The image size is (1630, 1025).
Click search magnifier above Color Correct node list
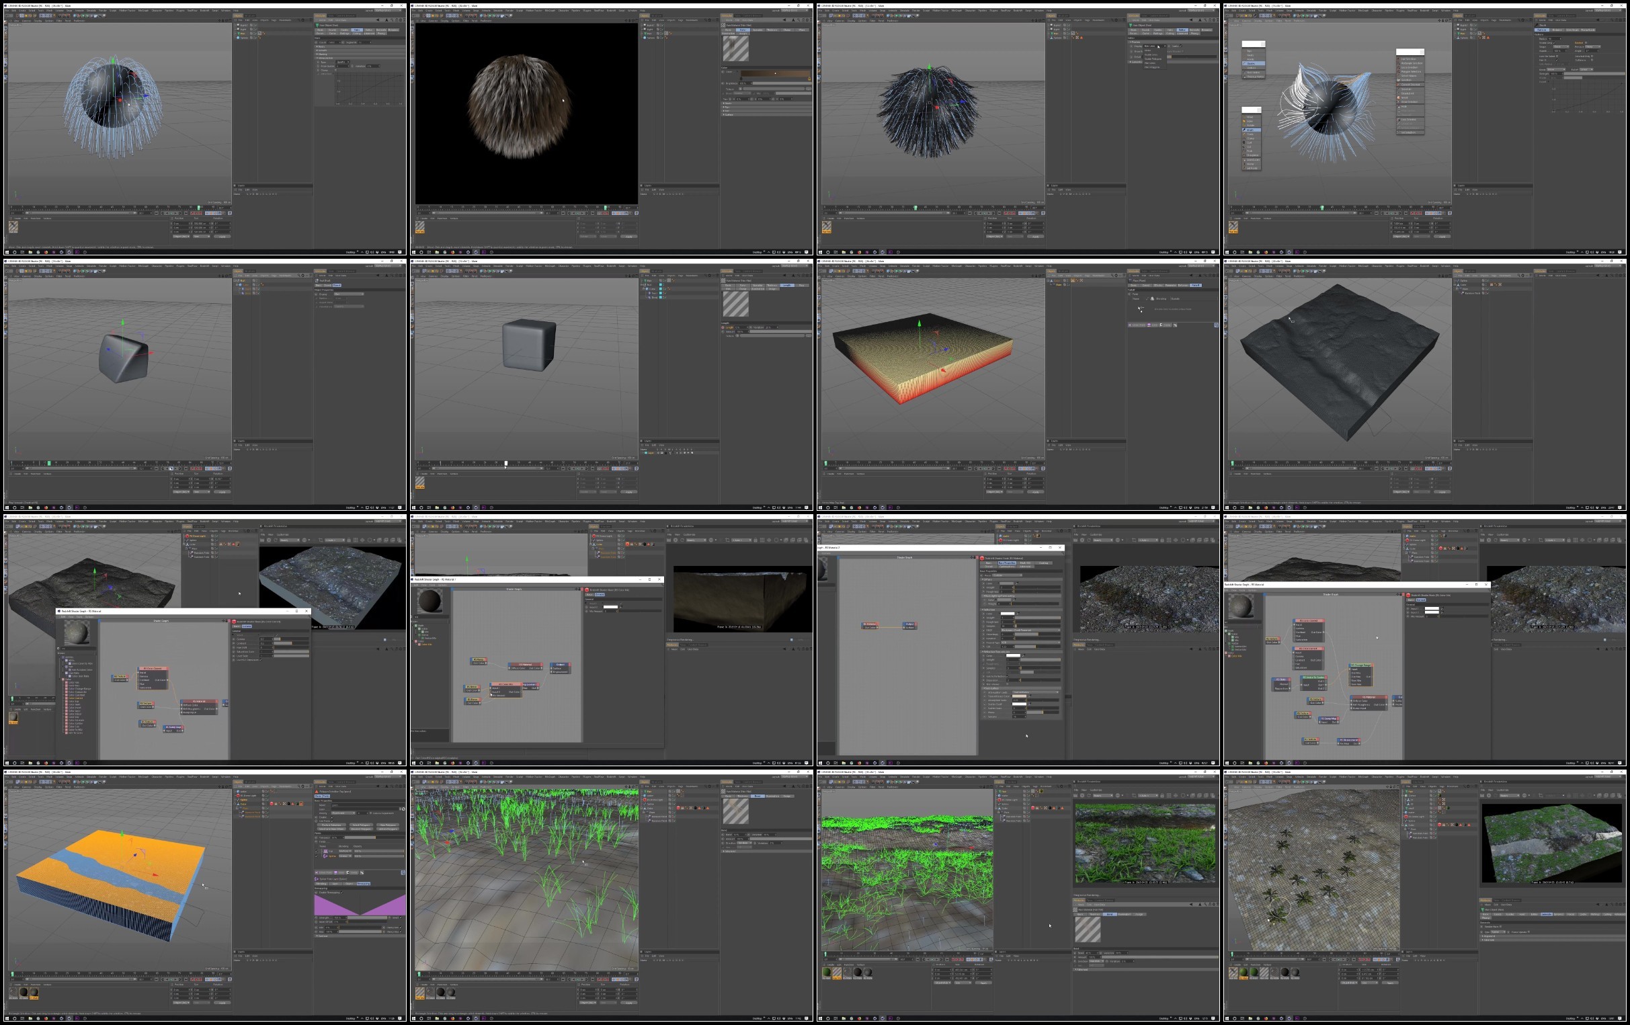tap(58, 649)
